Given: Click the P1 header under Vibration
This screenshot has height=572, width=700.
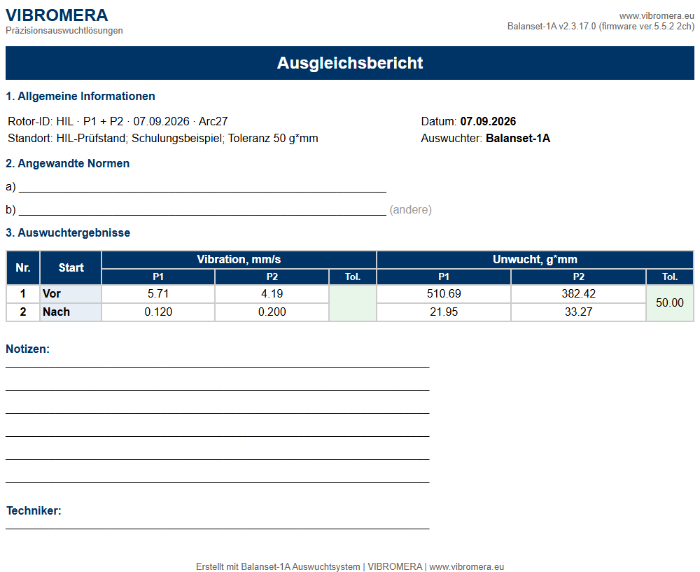Looking at the screenshot, I should click(x=158, y=277).
